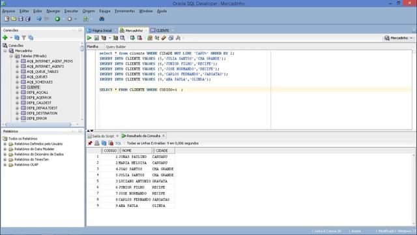Screen dimensions: 417x235
Task: Sort by the CIDADE column header
Action: click(164, 151)
